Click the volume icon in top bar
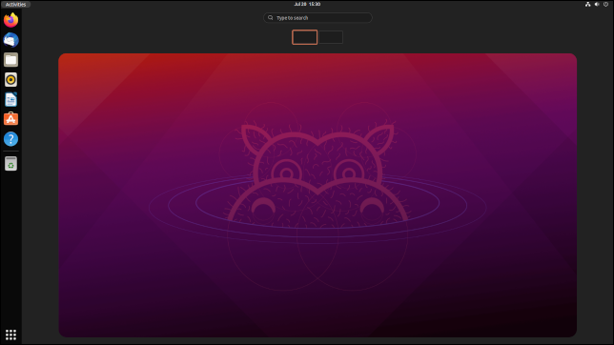This screenshot has width=614, height=345. pos(597,5)
